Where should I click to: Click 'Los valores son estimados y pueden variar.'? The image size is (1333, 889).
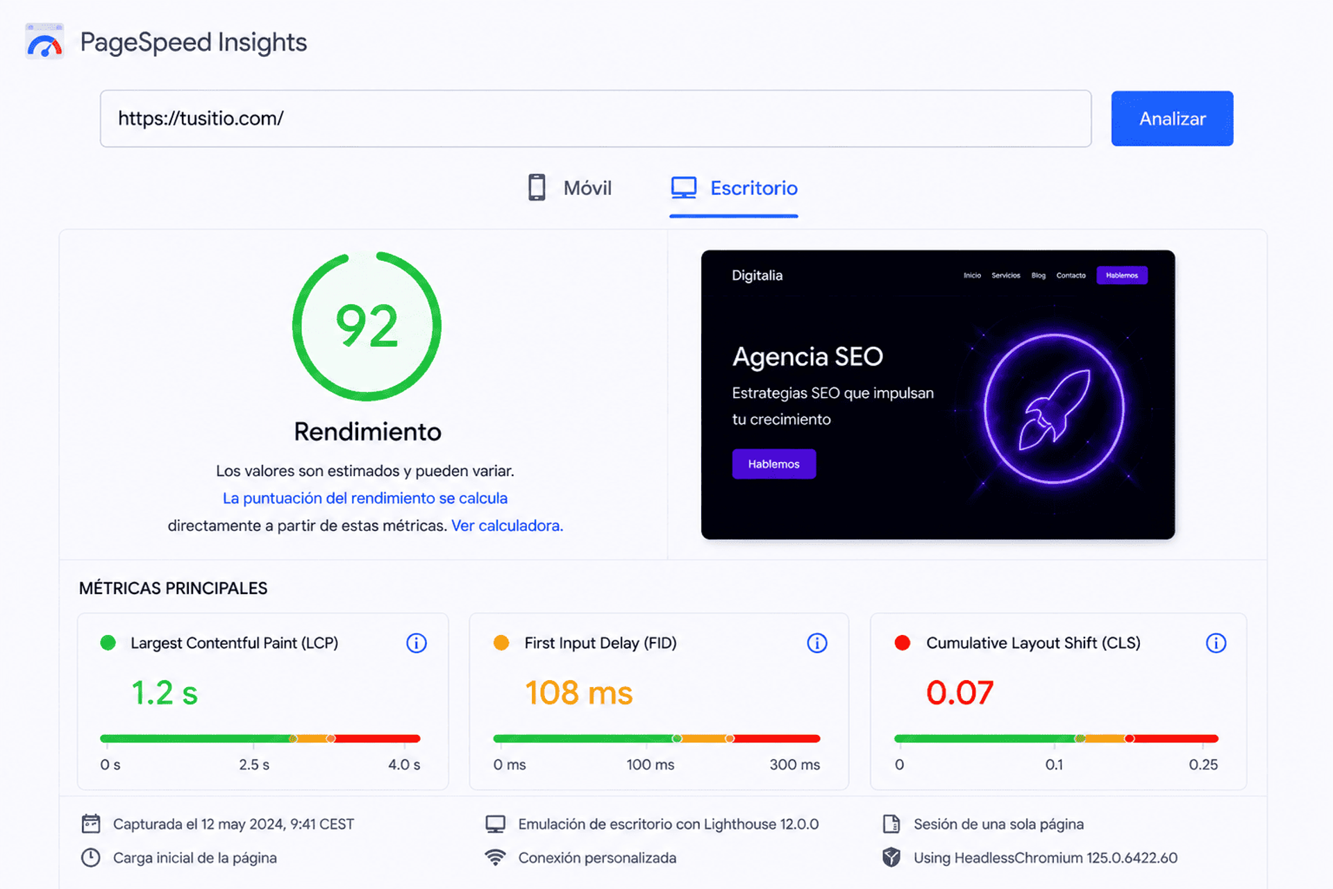(365, 471)
